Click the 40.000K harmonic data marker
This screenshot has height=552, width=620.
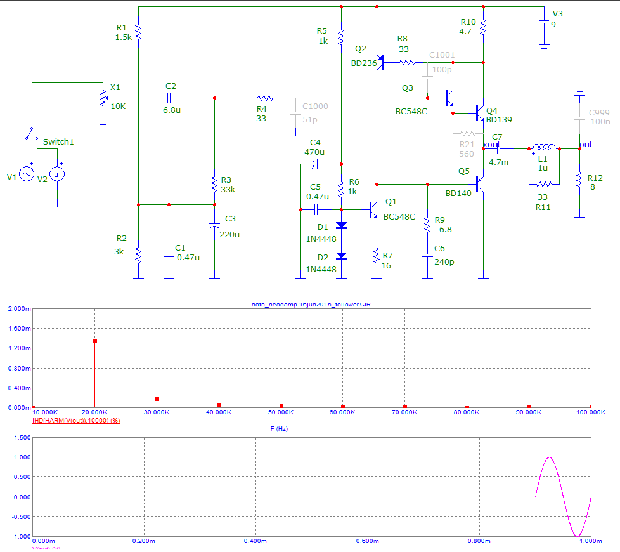coord(219,405)
